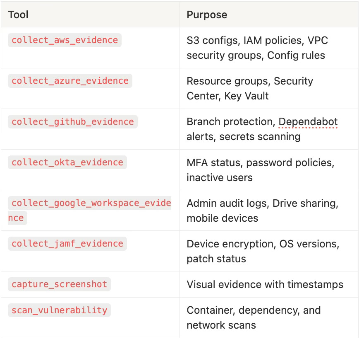Click the collect_aws_evidence tool name
This screenshot has width=359, height=339.
[x=65, y=40]
